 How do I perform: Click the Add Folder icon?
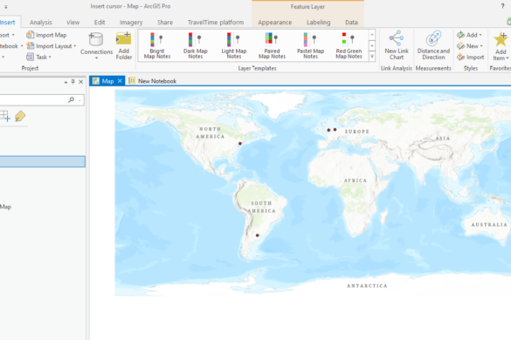pyautogui.click(x=124, y=39)
